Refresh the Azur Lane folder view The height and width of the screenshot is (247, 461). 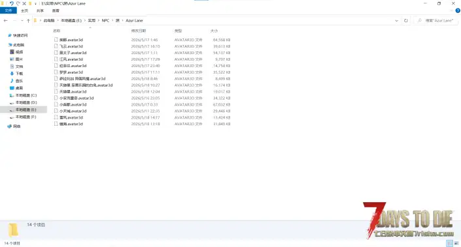coord(405,20)
